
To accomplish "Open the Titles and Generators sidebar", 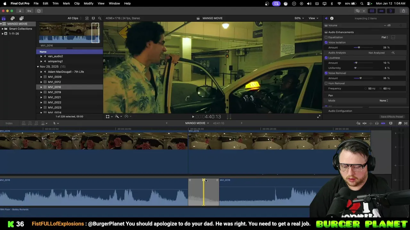I will point(21,18).
